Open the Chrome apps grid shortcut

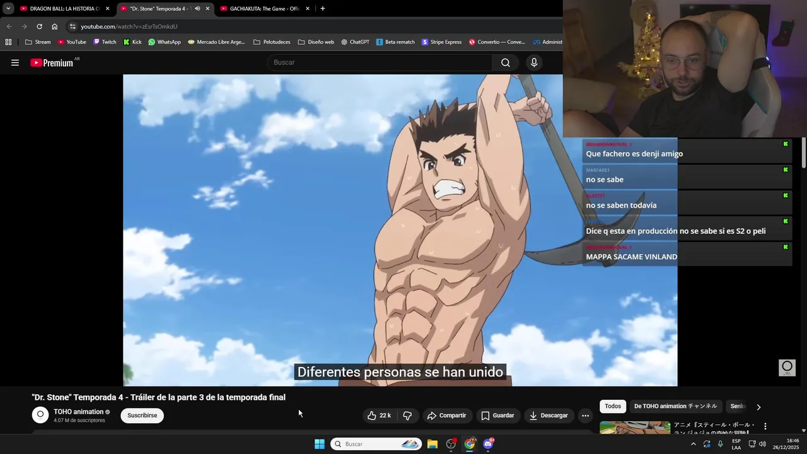8,42
